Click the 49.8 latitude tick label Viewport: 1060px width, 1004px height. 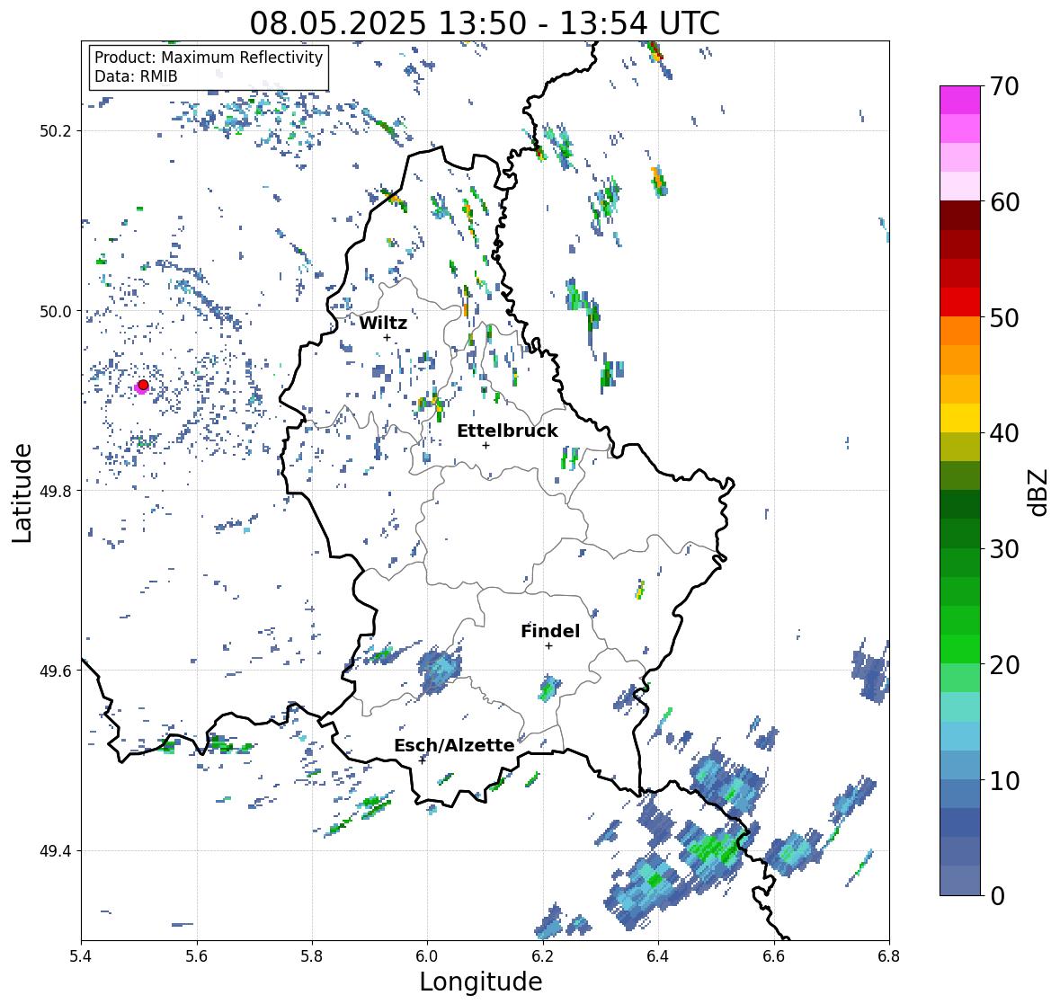tap(55, 491)
